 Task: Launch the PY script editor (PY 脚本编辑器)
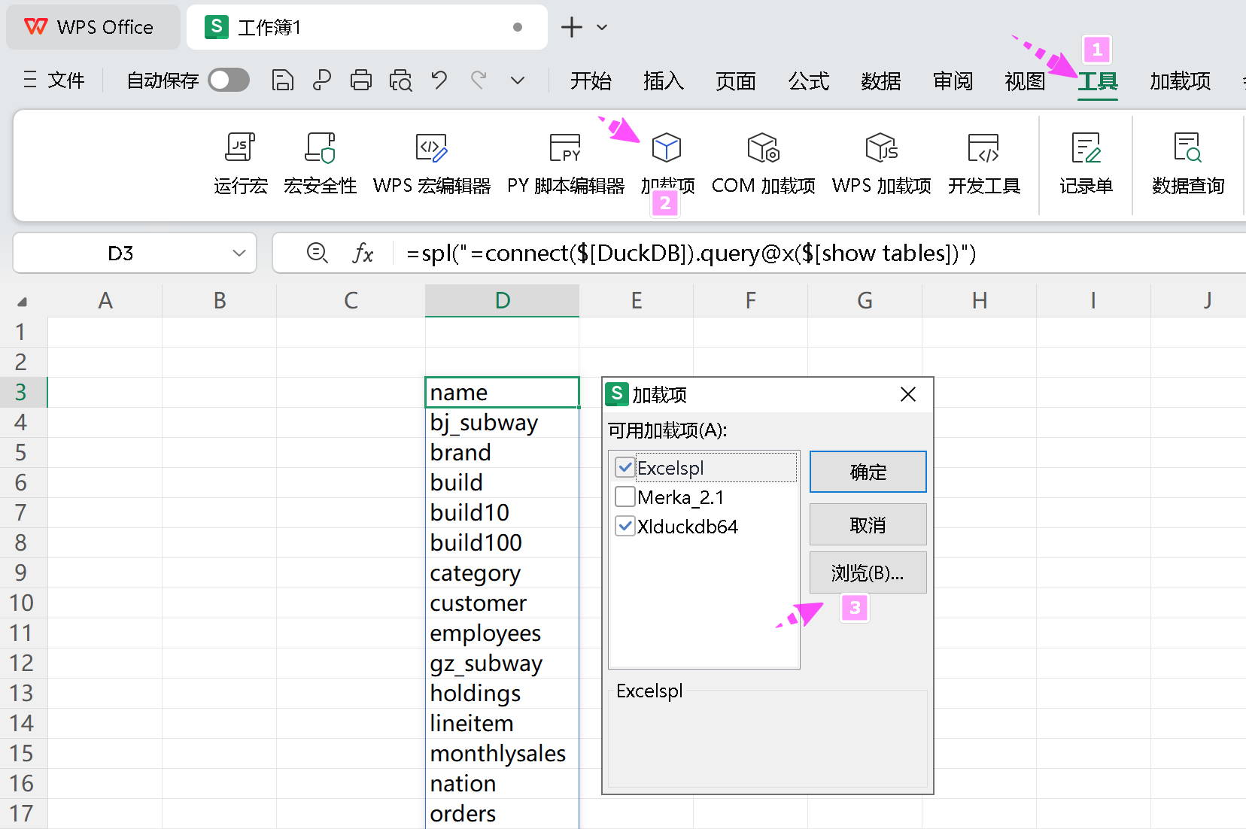point(565,148)
